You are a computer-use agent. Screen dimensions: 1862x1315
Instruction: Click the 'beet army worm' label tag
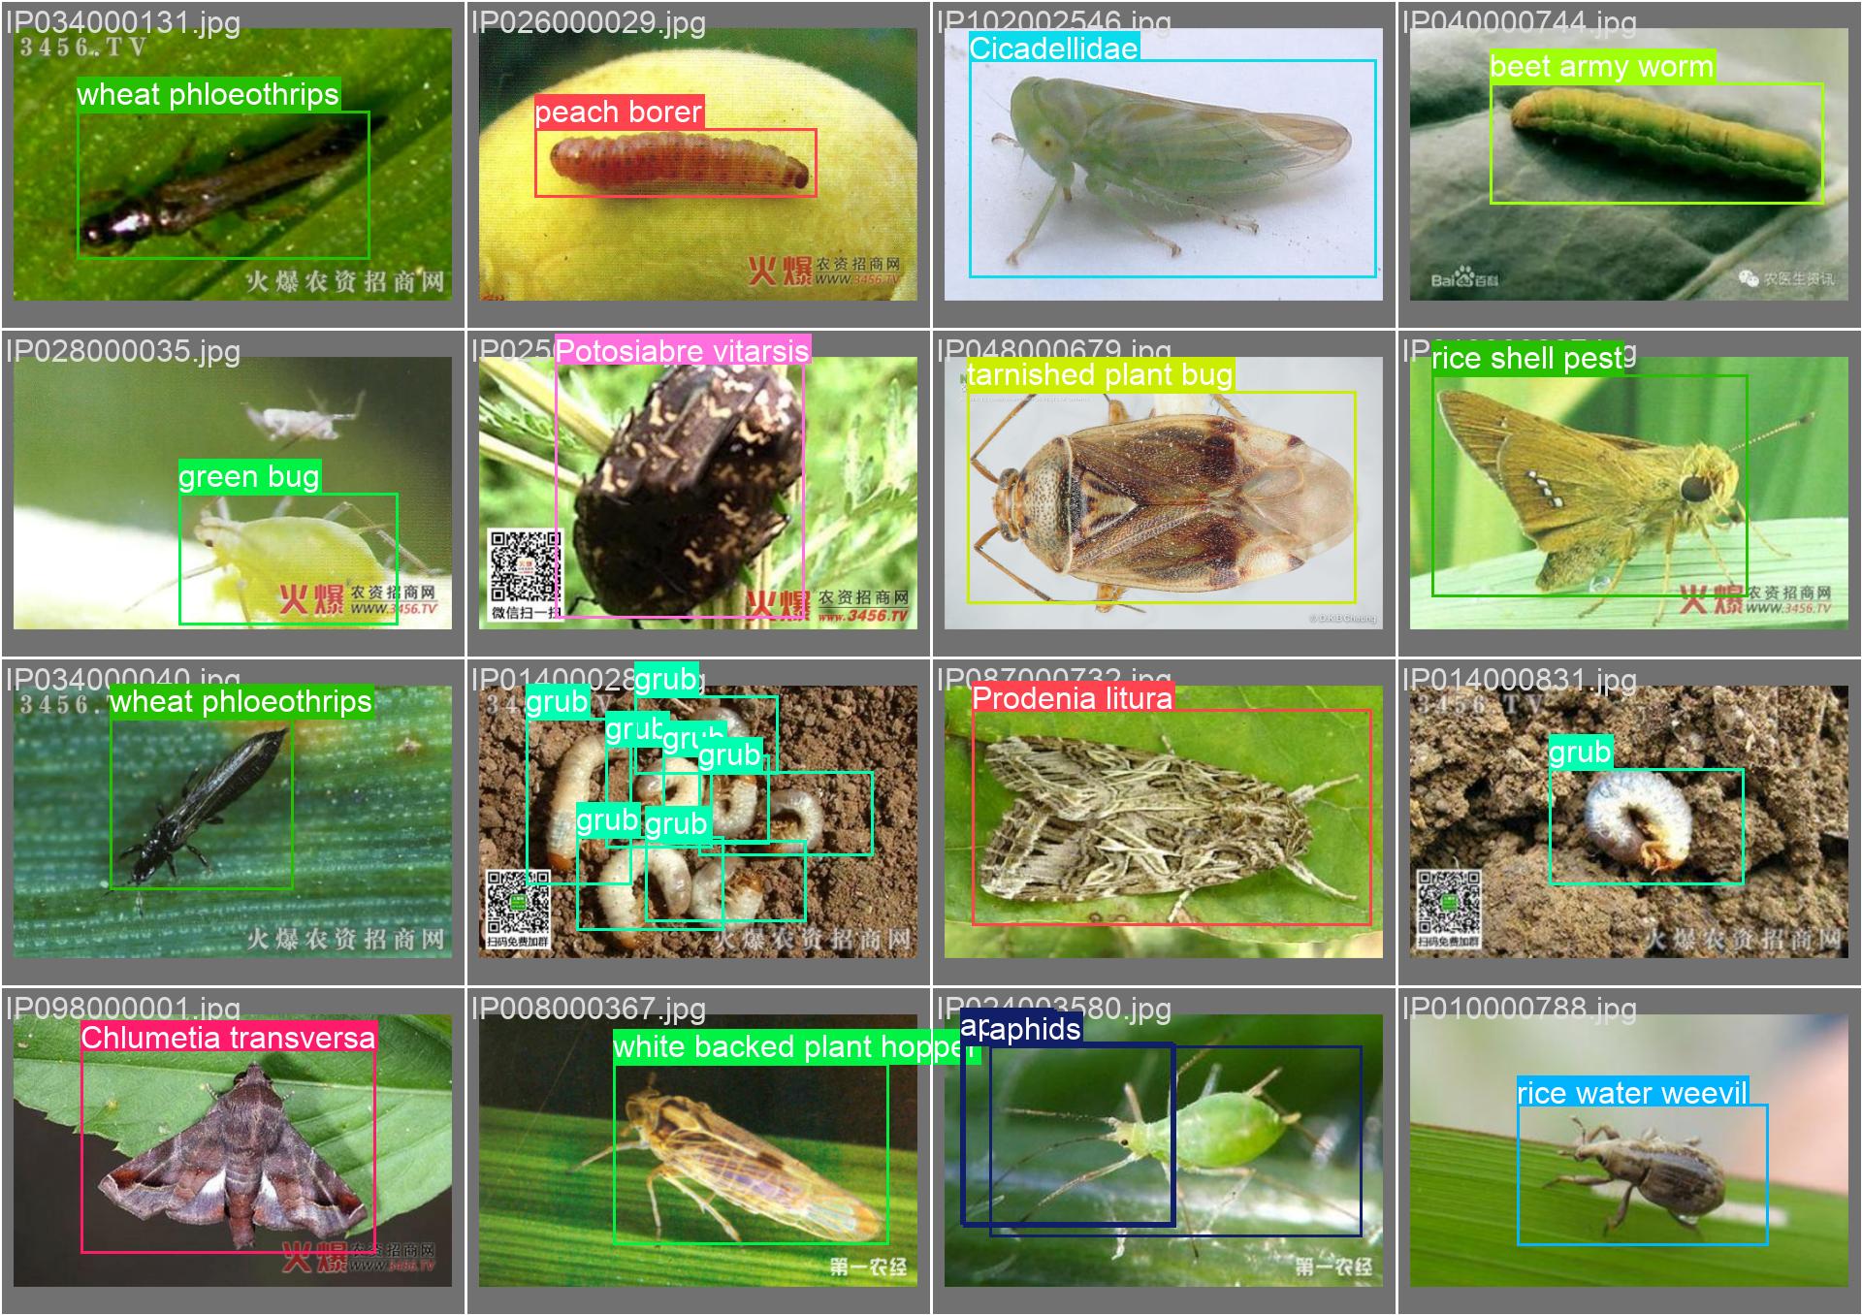pyautogui.click(x=1602, y=66)
